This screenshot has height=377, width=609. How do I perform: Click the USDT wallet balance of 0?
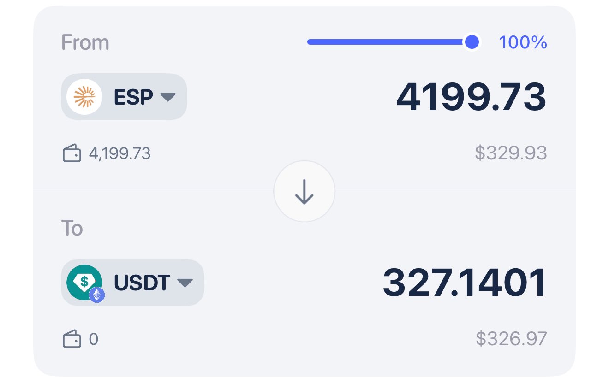93,340
